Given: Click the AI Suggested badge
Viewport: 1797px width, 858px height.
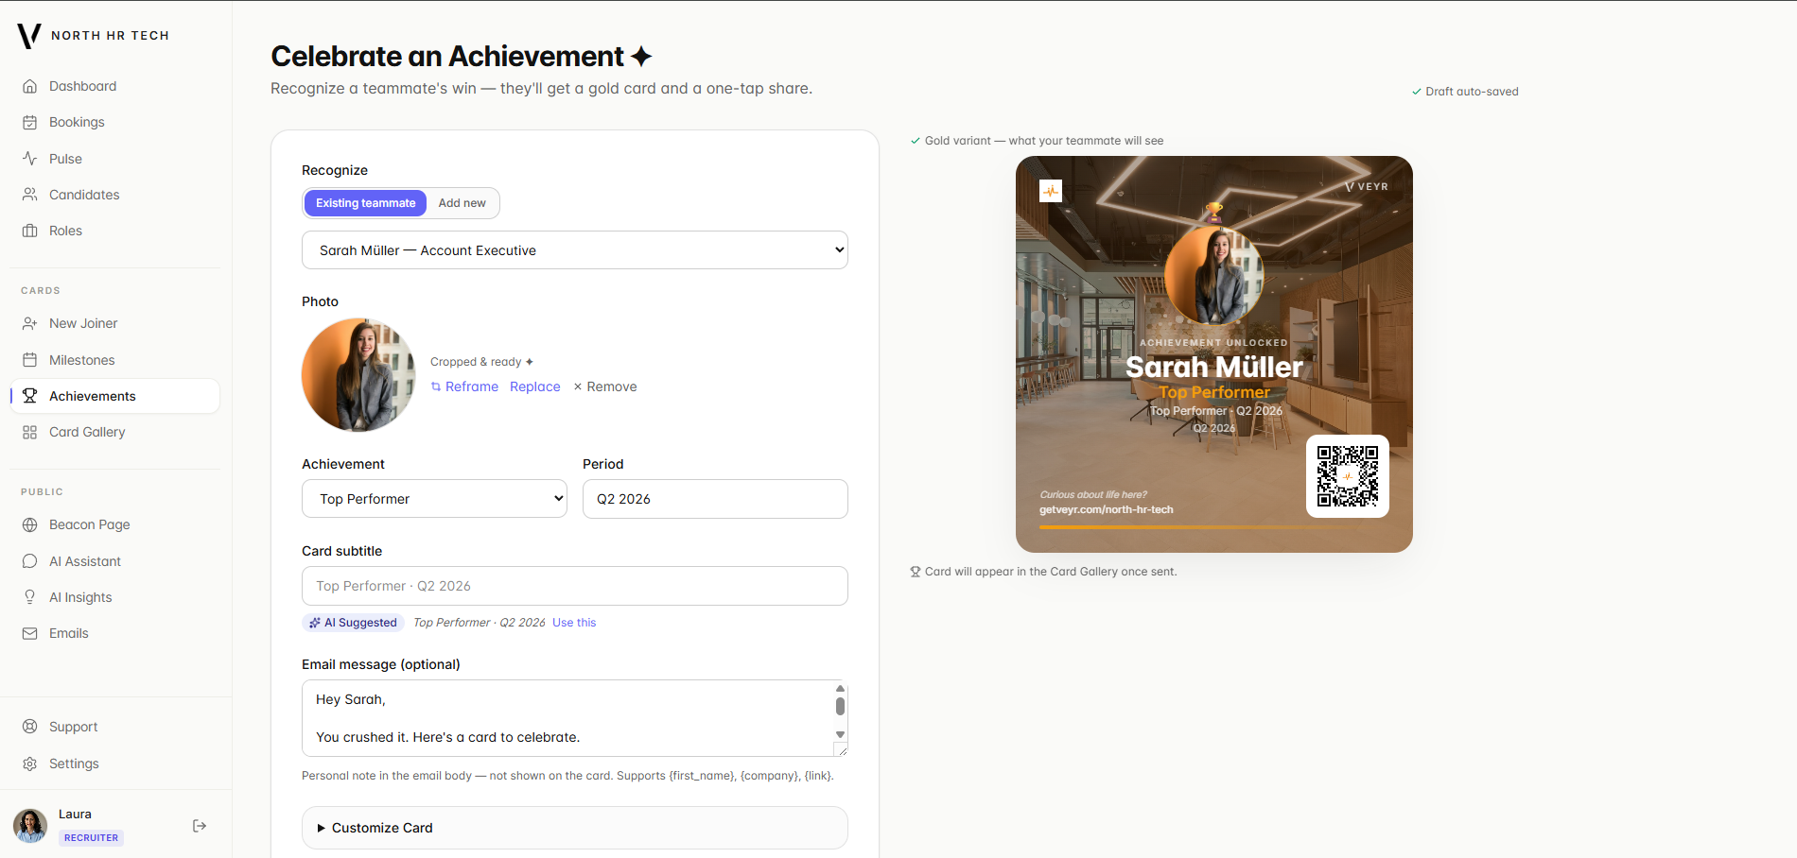Looking at the screenshot, I should [x=354, y=623].
